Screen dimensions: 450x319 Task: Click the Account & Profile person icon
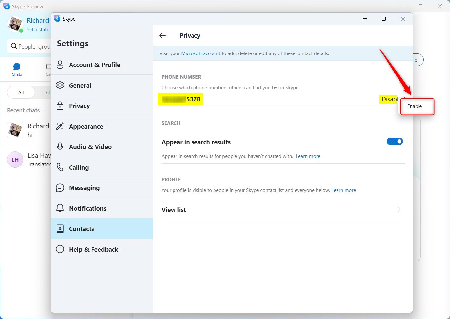pos(60,65)
